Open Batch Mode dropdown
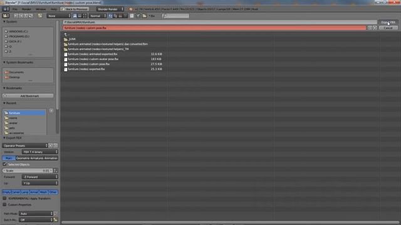Screen dimensions: 401x225 [36, 219]
